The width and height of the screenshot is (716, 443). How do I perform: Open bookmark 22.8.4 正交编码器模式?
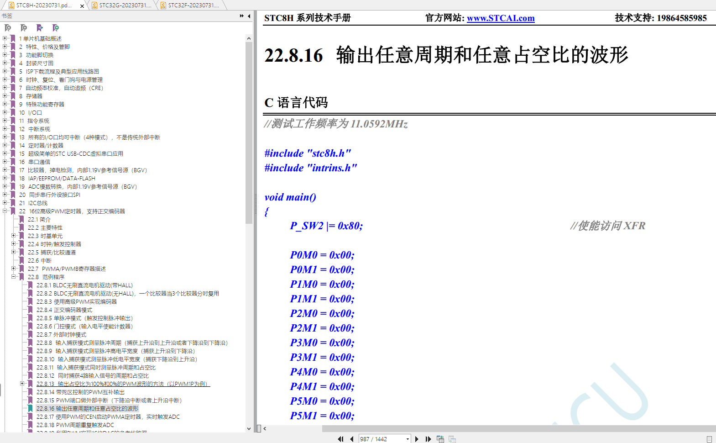(x=64, y=310)
